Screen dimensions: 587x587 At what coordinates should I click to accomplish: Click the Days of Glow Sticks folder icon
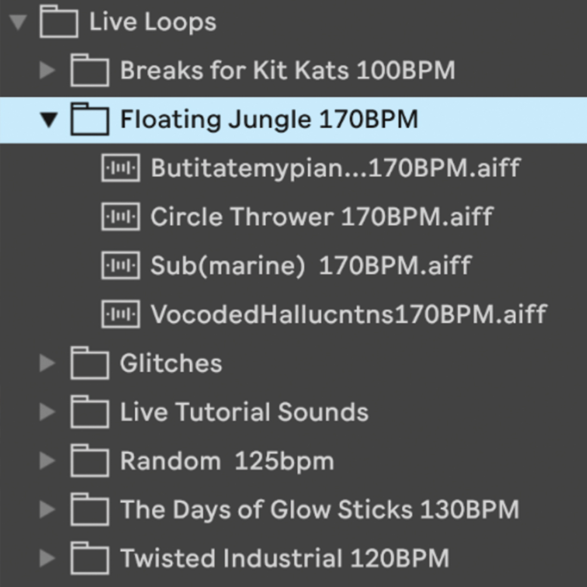(x=90, y=509)
